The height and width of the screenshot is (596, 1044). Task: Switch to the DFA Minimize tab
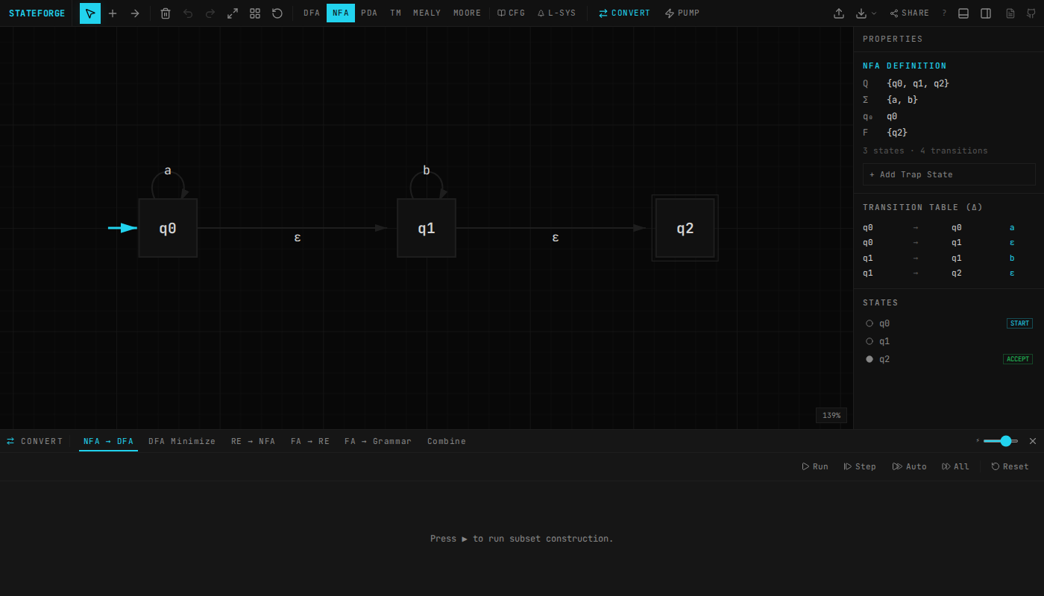point(182,441)
